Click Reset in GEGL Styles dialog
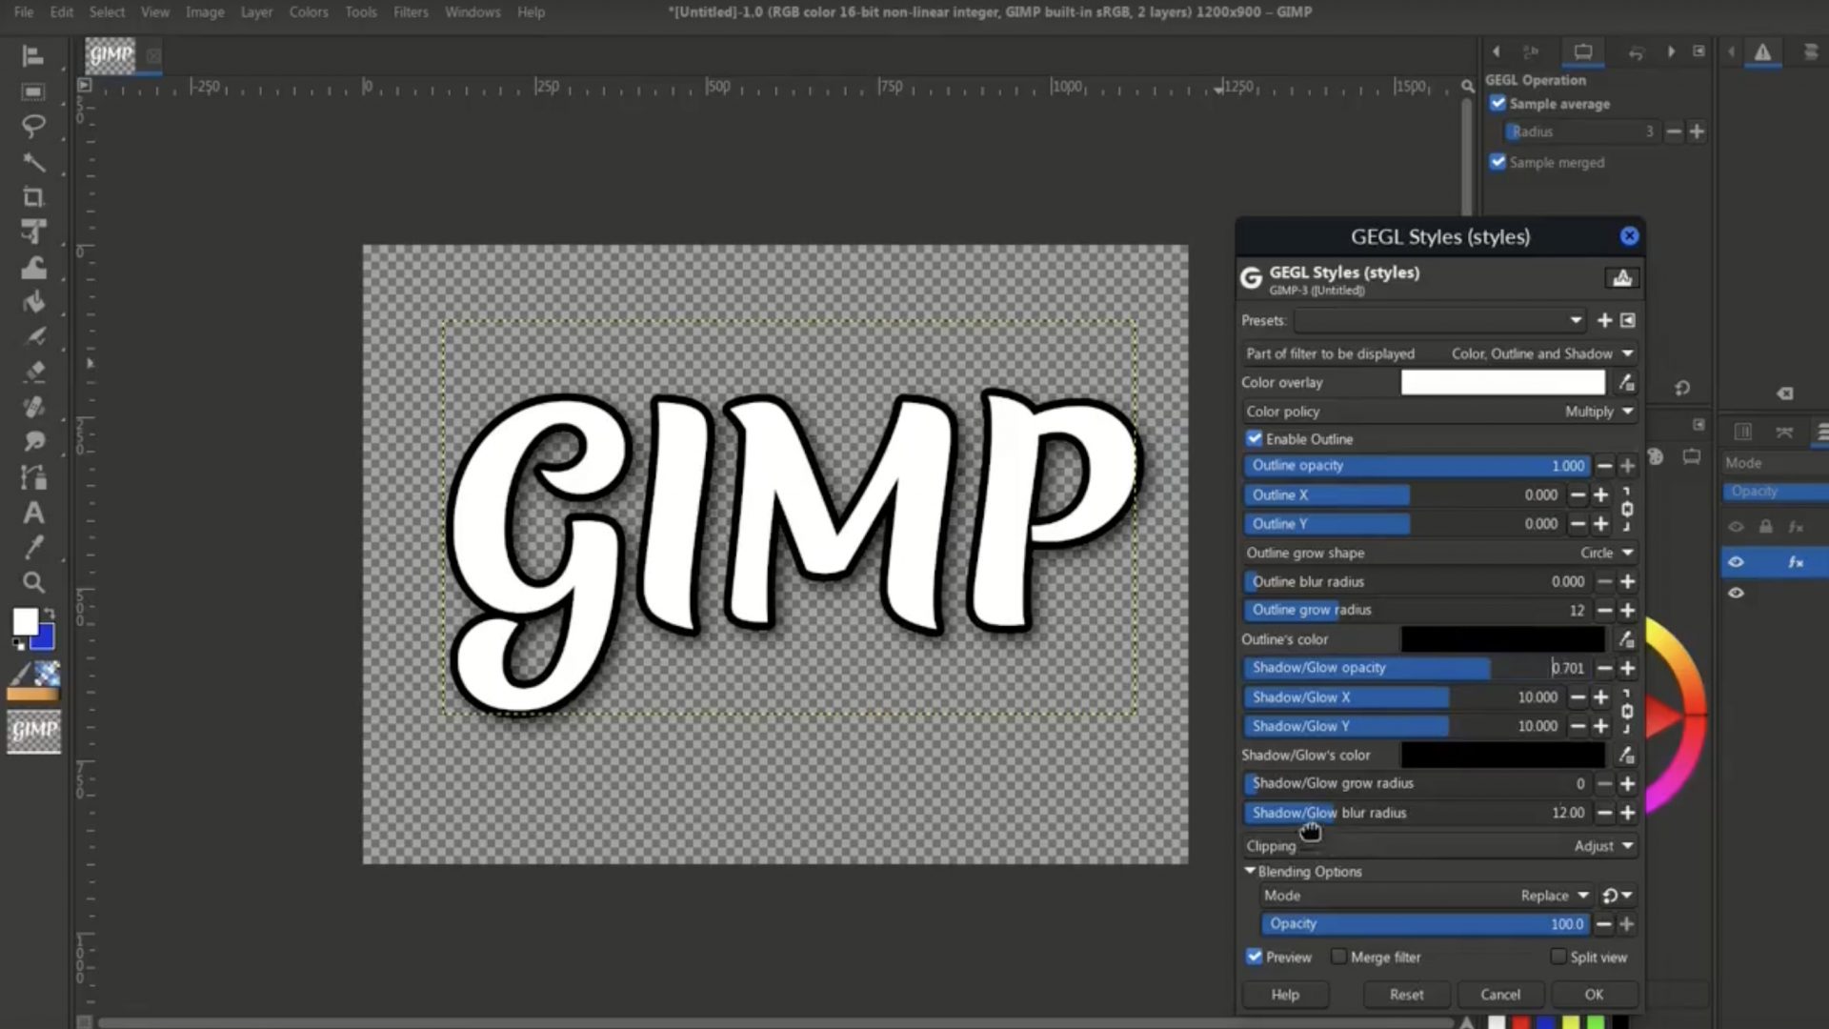Viewport: 1829px width, 1029px height. 1406,995
